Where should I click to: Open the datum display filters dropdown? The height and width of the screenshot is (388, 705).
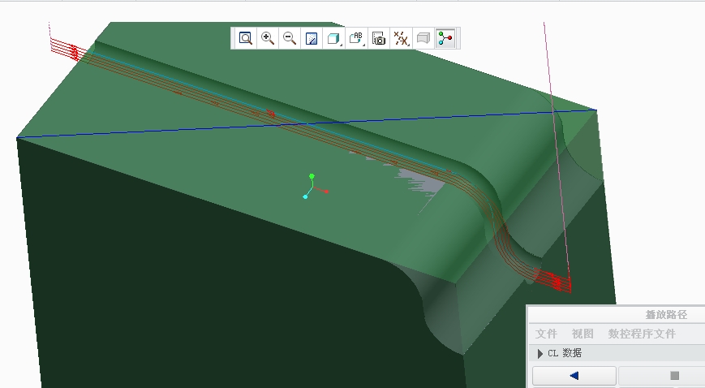[401, 38]
